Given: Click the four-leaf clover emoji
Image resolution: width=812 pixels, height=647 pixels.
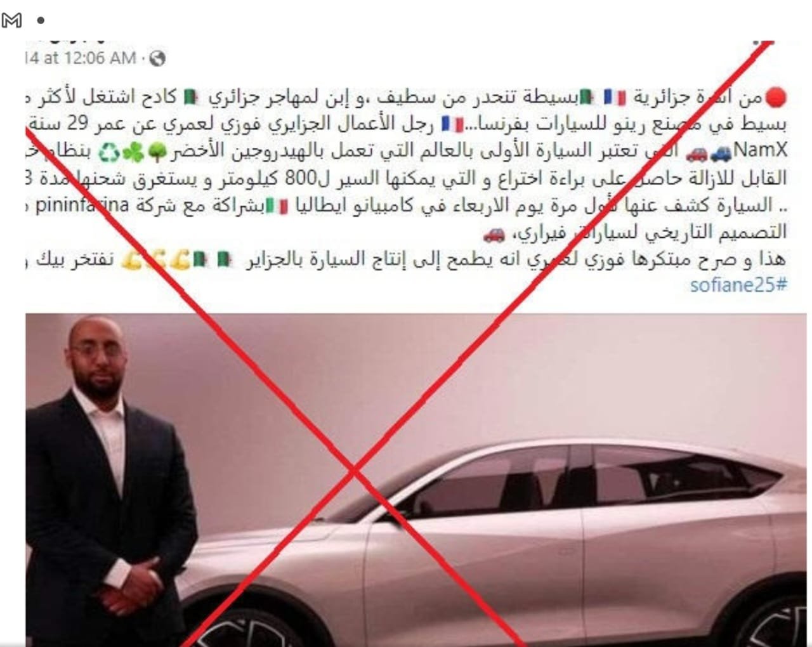Looking at the screenshot, I should point(133,151).
